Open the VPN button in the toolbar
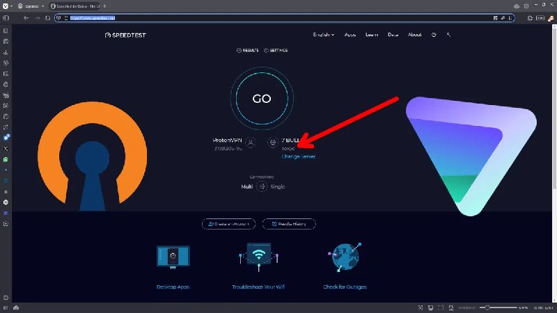The image size is (557, 313). tap(540, 18)
